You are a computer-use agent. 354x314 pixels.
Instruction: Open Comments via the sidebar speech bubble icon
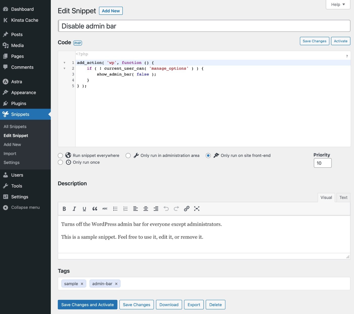pos(22,67)
